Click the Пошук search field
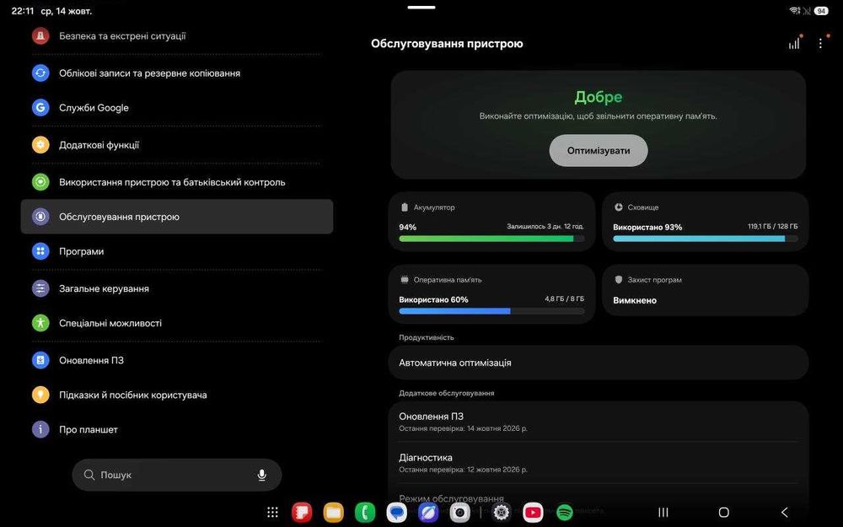The width and height of the screenshot is (843, 527). pyautogui.click(x=177, y=475)
